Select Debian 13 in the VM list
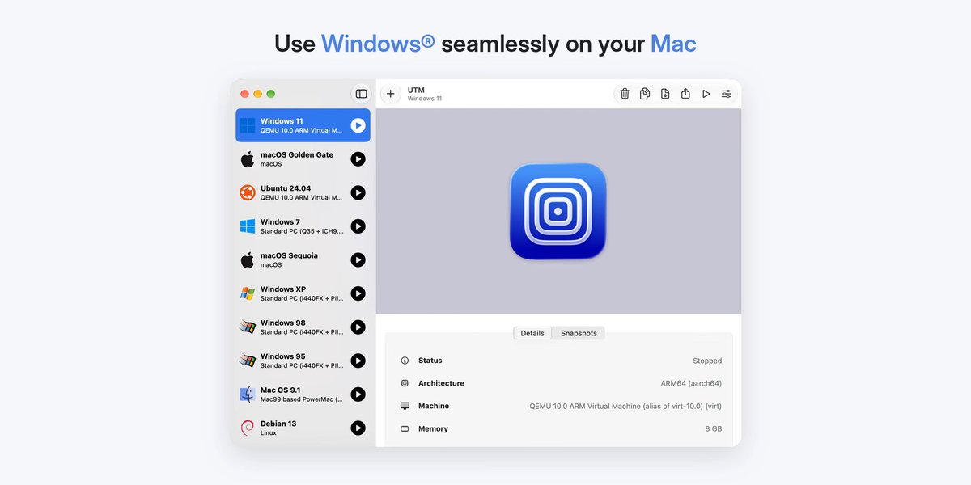This screenshot has height=485, width=971. 303,428
